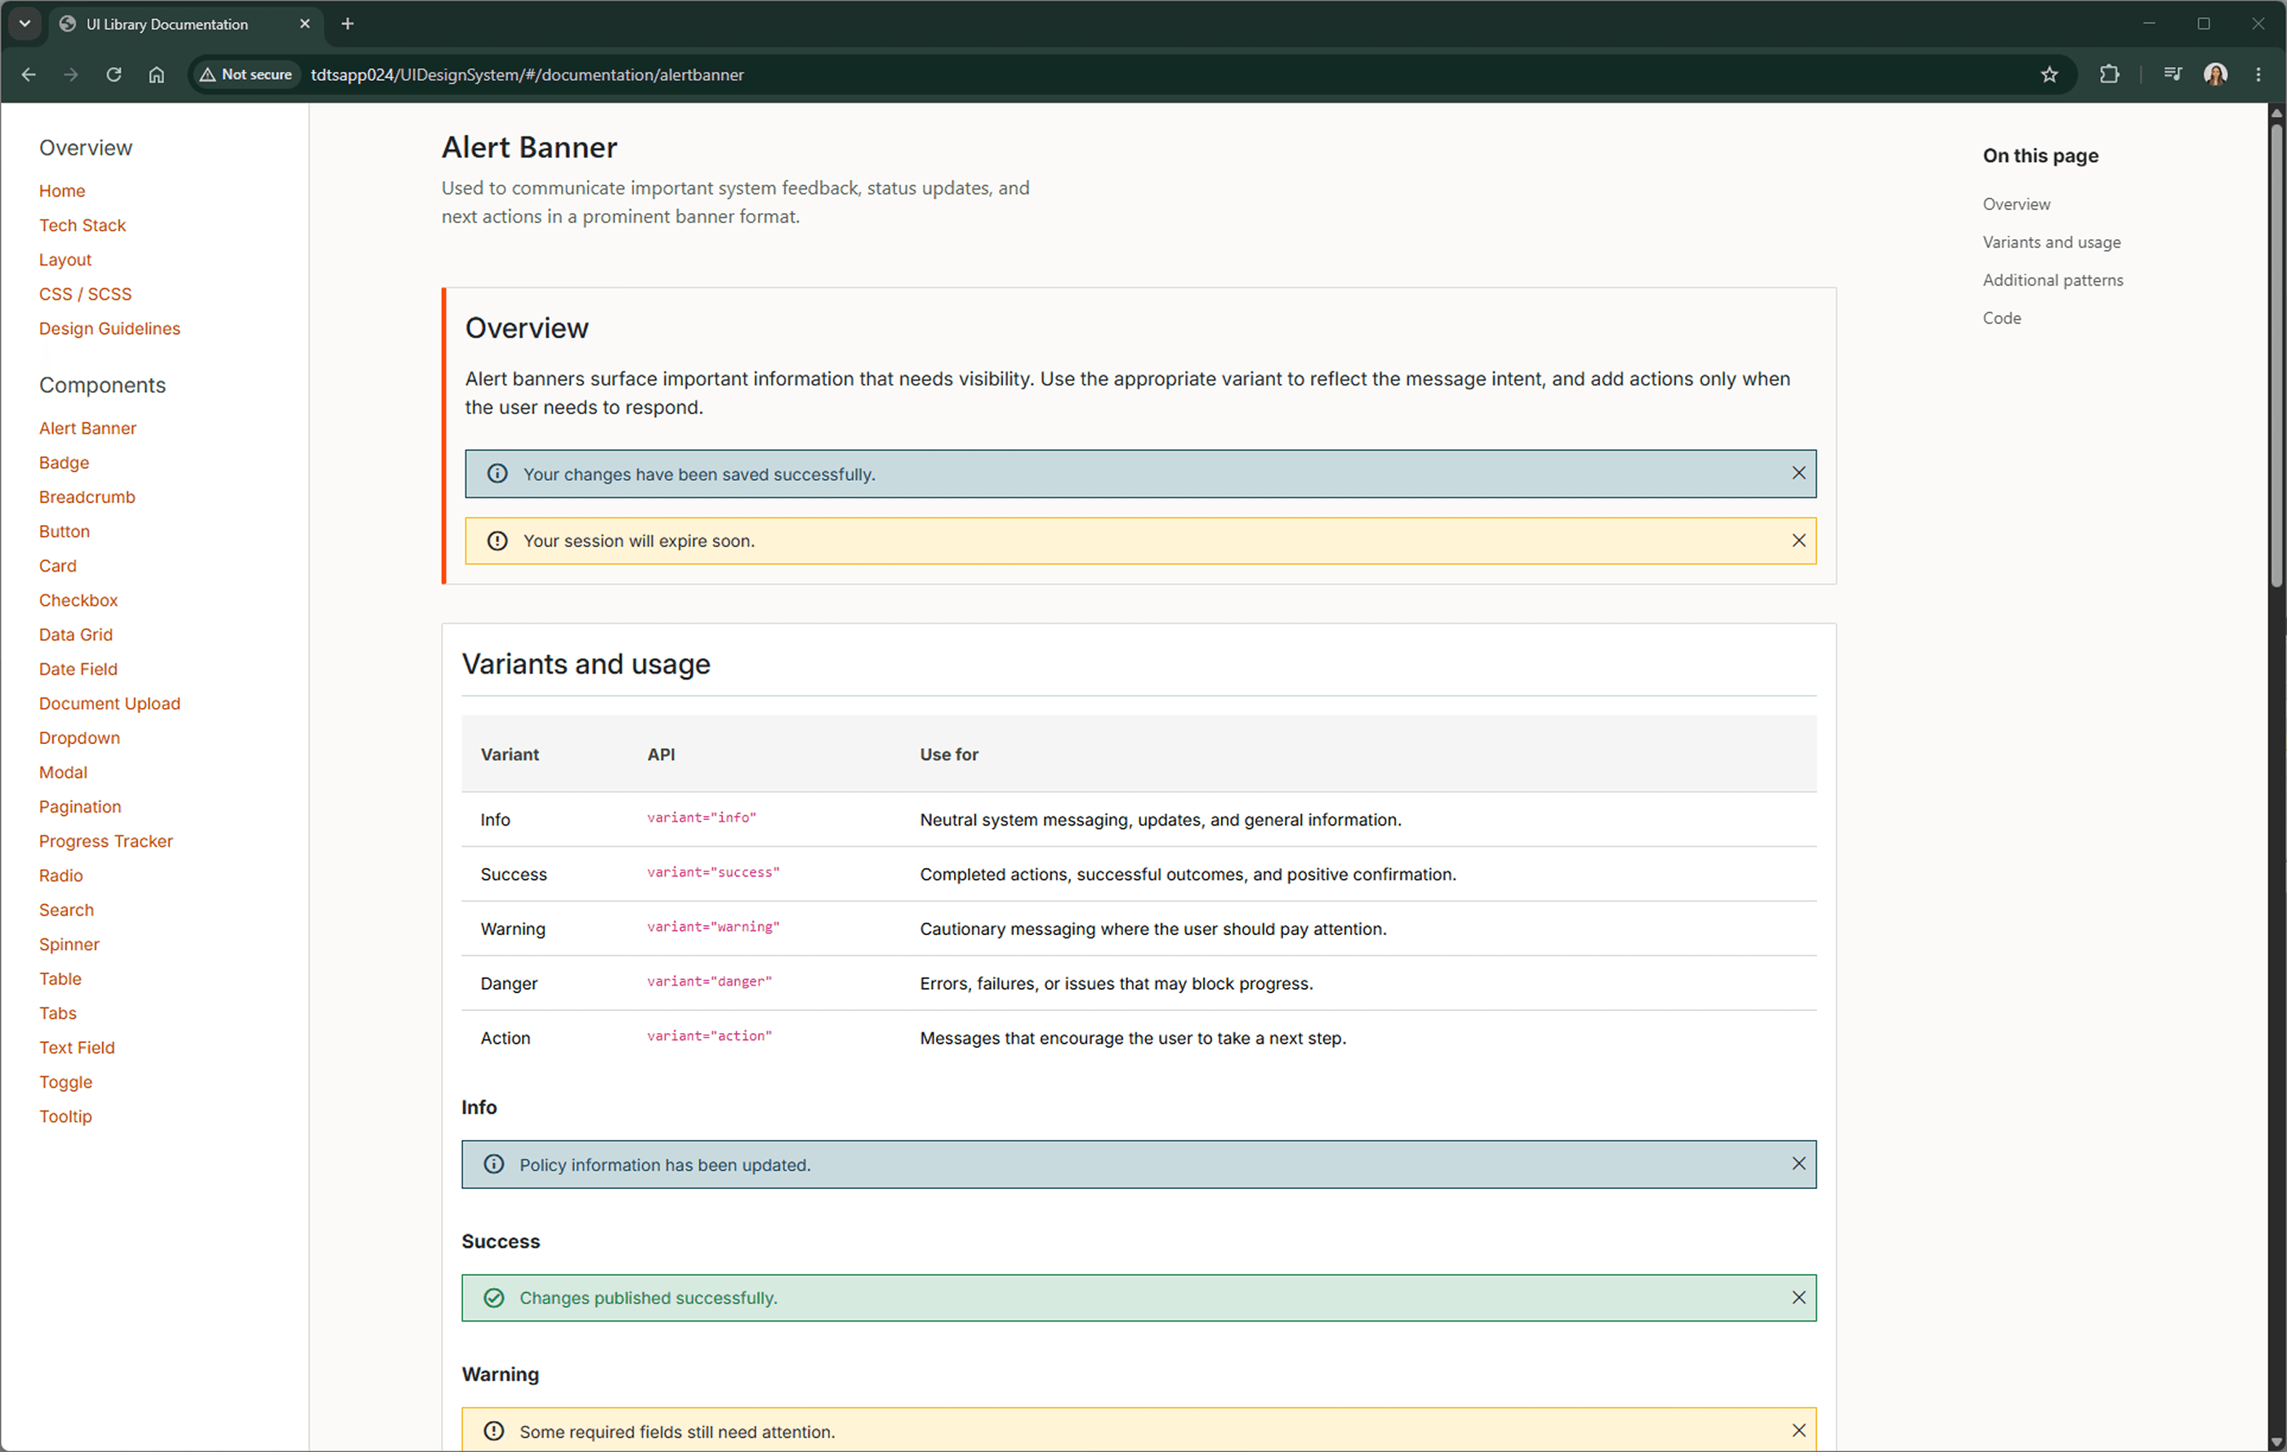Jump to Overview in On this page
The image size is (2287, 1452).
(x=2015, y=204)
